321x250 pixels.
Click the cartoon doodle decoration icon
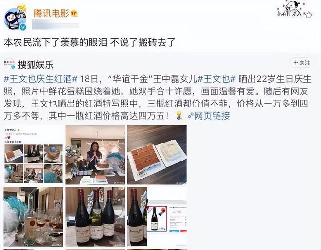(290, 9)
